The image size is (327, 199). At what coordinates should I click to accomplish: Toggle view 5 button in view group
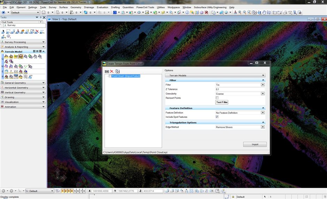click(75, 191)
